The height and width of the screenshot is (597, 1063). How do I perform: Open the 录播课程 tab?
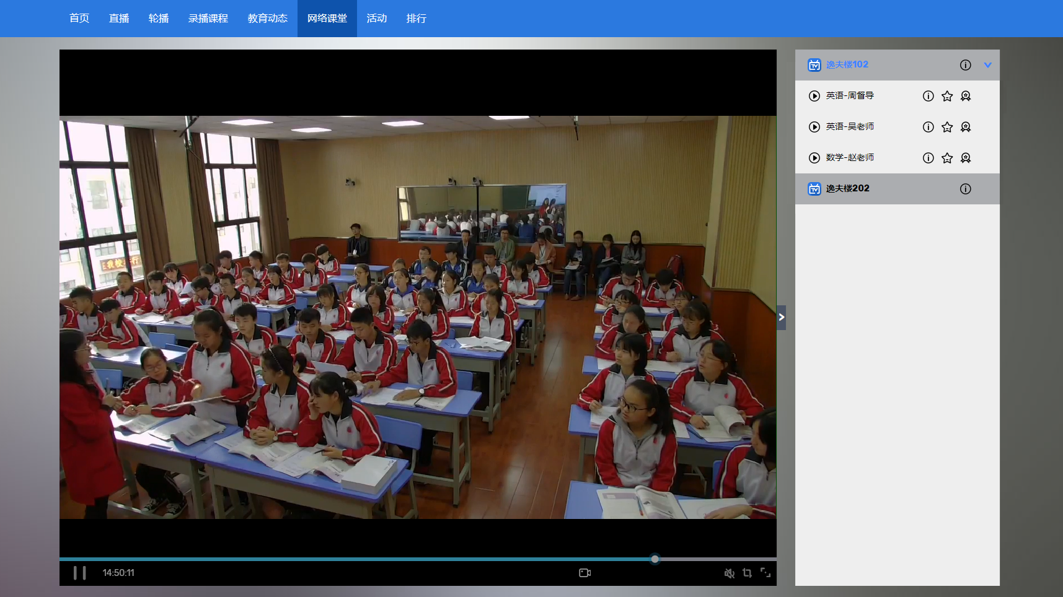[x=208, y=19]
